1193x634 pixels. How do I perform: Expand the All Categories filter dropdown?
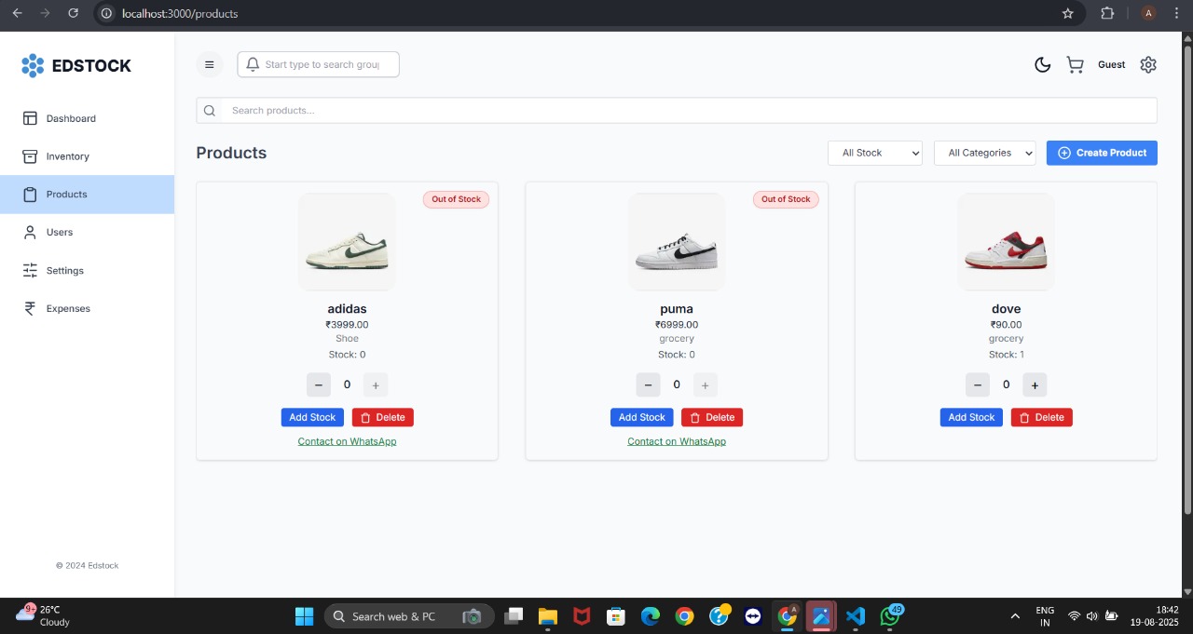coord(984,153)
